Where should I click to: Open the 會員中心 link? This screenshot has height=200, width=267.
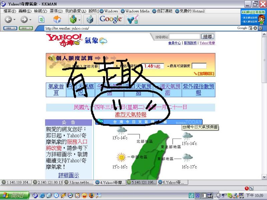coord(175,43)
